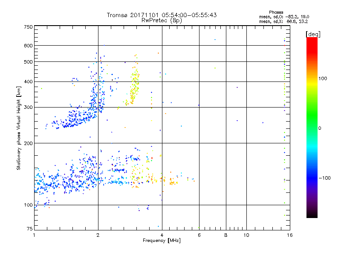Viewport: 341px width, 256px height.
Task: Click the y-axis tick label "75"
Action: [x=30, y=229]
